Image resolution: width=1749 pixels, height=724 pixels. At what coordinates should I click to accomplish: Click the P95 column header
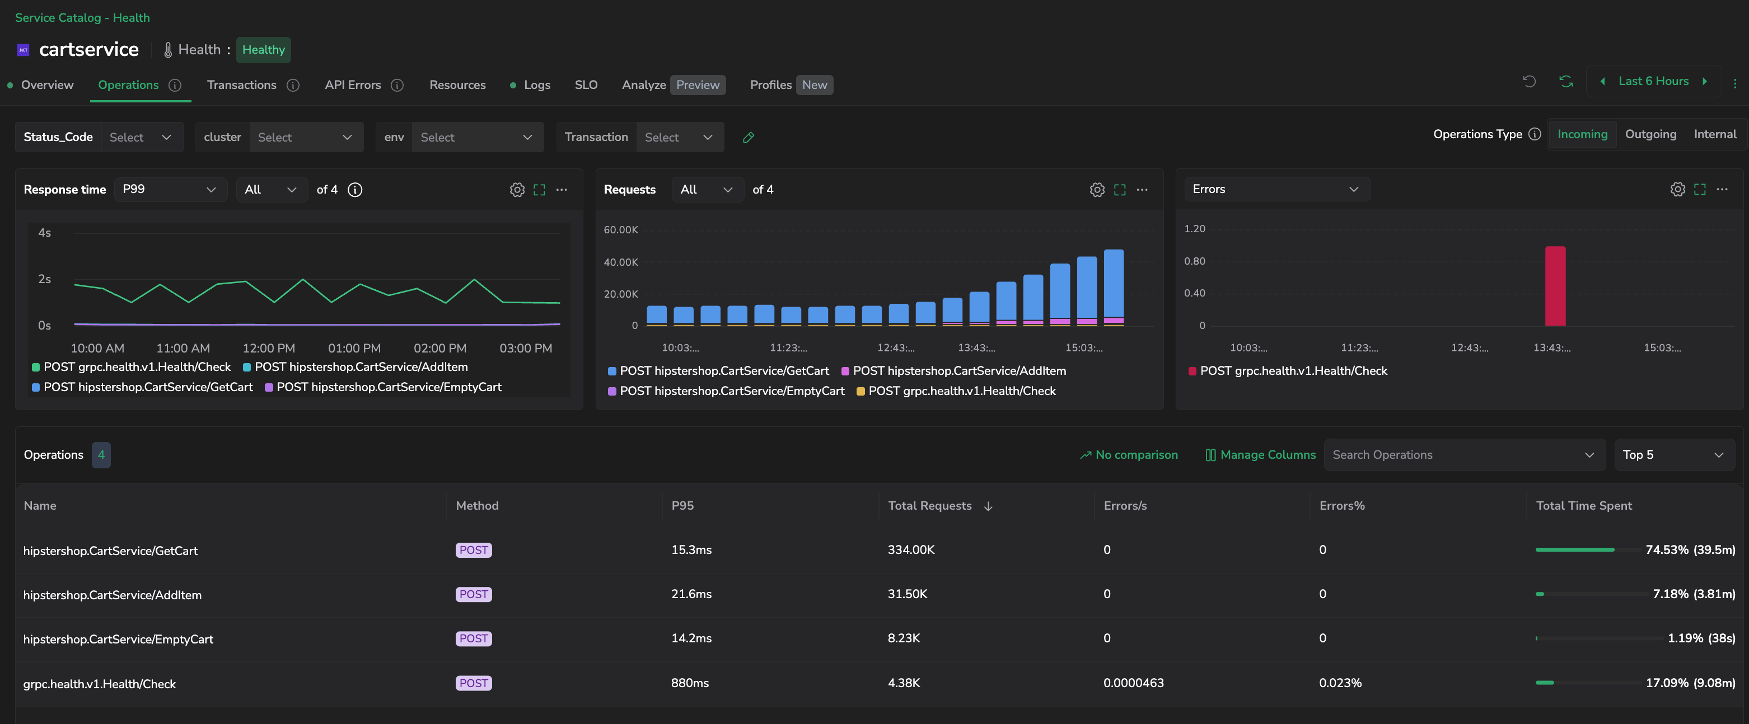coord(682,505)
